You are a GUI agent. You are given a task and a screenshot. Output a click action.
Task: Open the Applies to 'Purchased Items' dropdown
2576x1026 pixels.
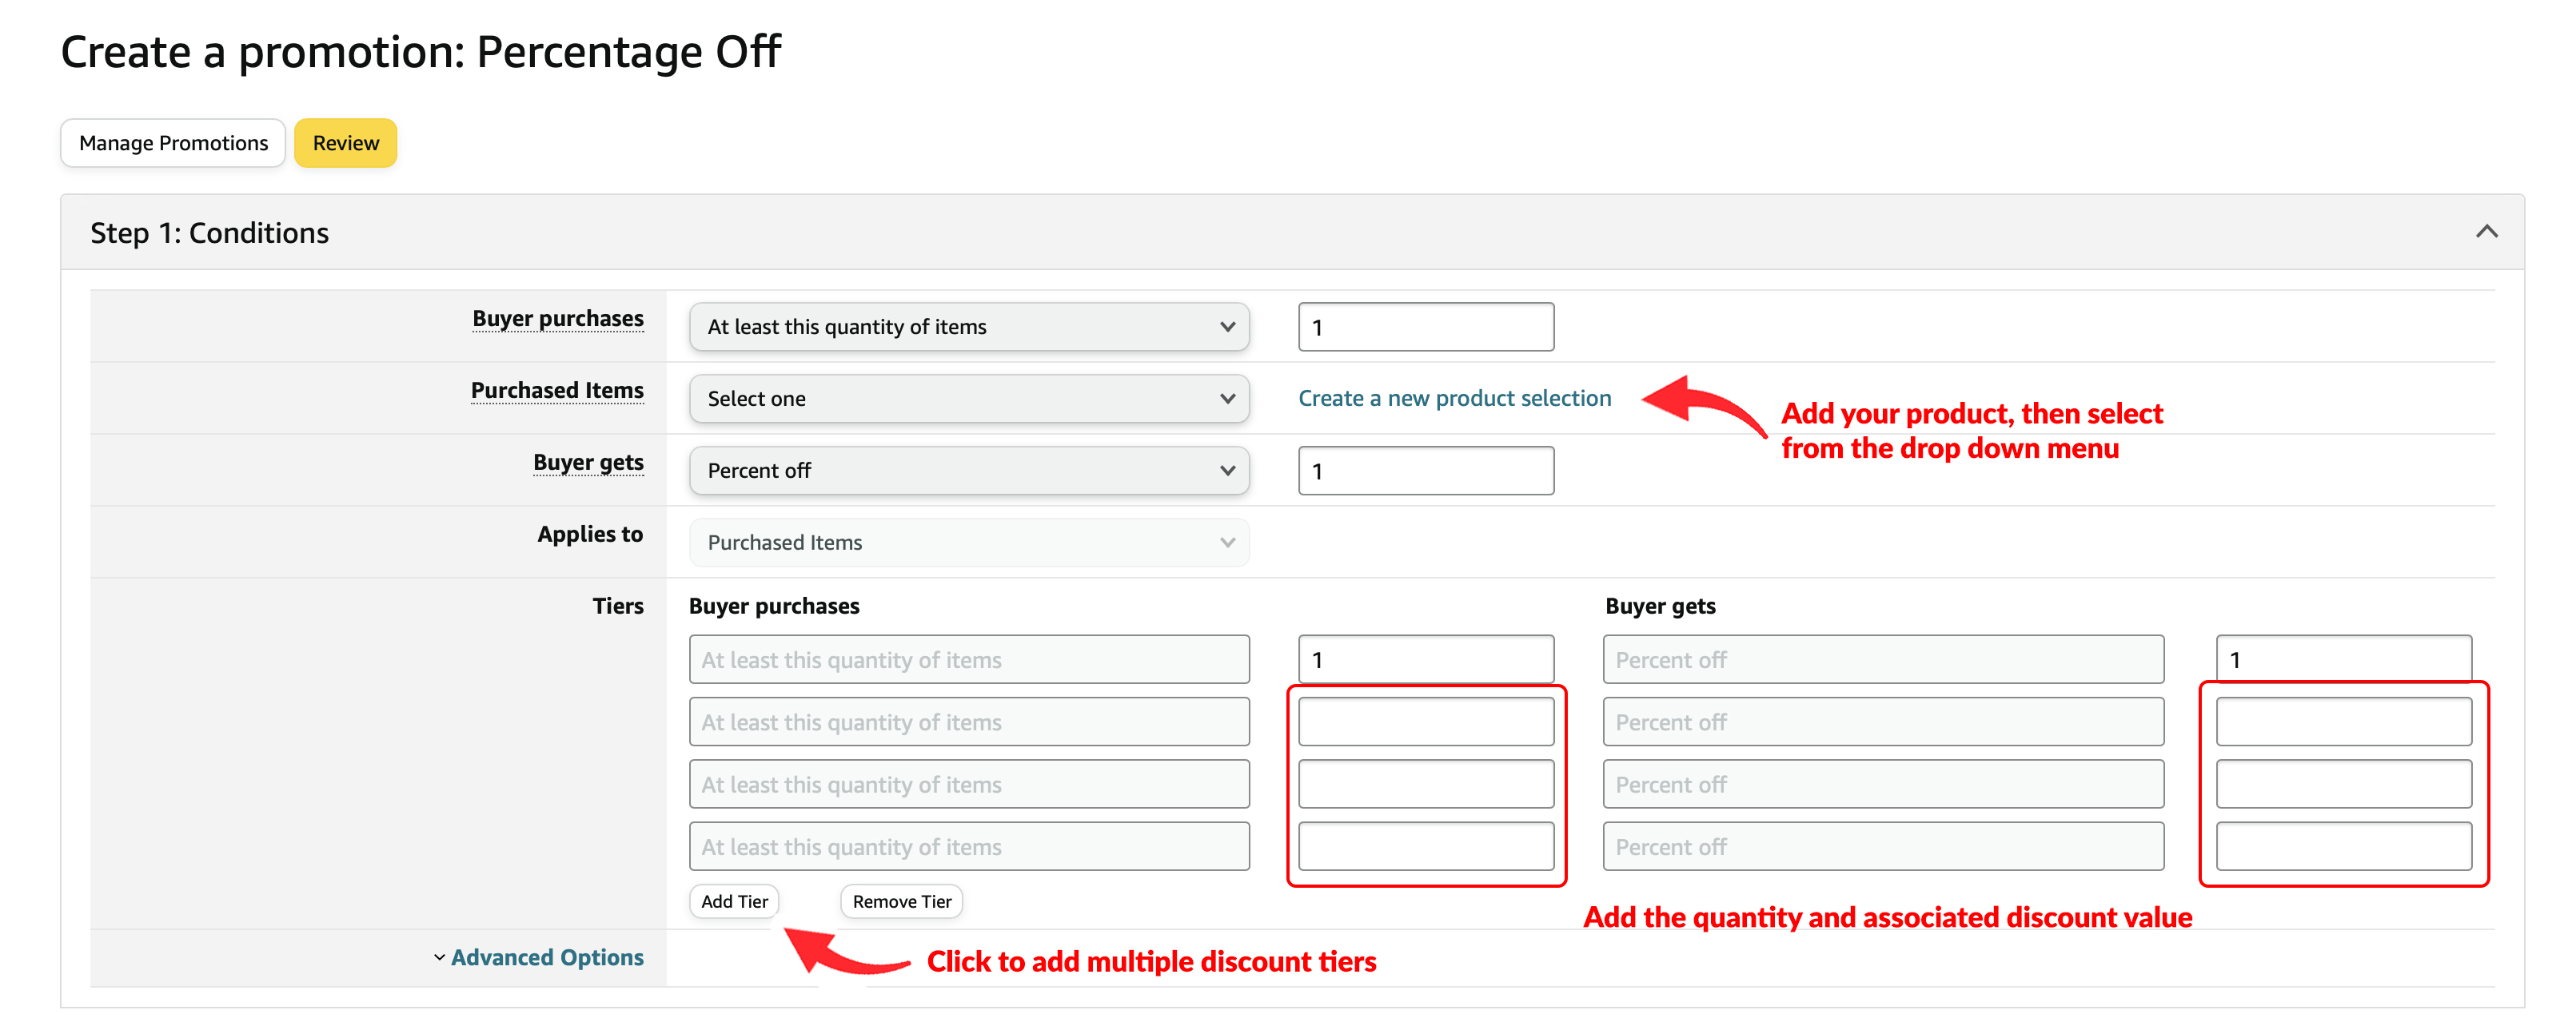(969, 543)
